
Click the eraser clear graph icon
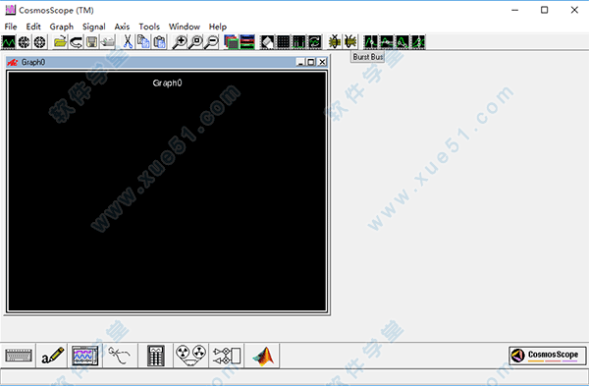coord(267,41)
